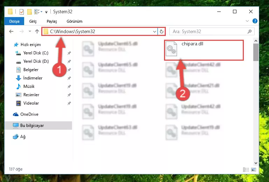
Task: Go forward with the right arrow button
Action: click(x=21, y=31)
